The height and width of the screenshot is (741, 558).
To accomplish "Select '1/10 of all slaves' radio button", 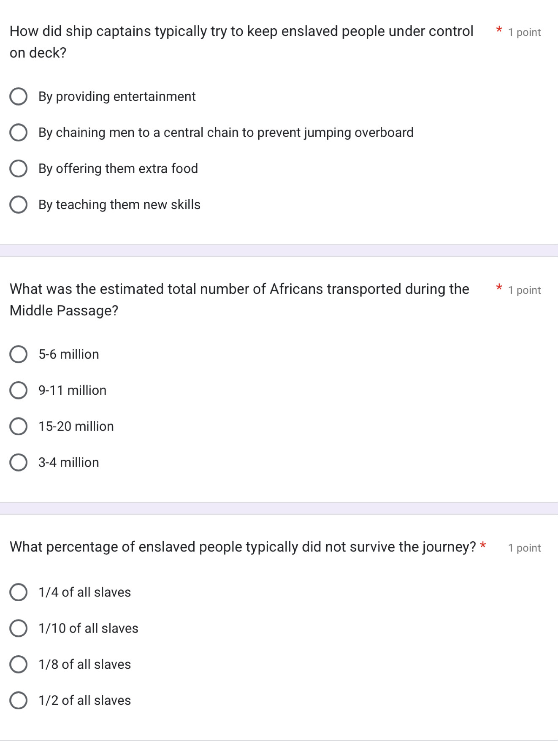I will [19, 628].
